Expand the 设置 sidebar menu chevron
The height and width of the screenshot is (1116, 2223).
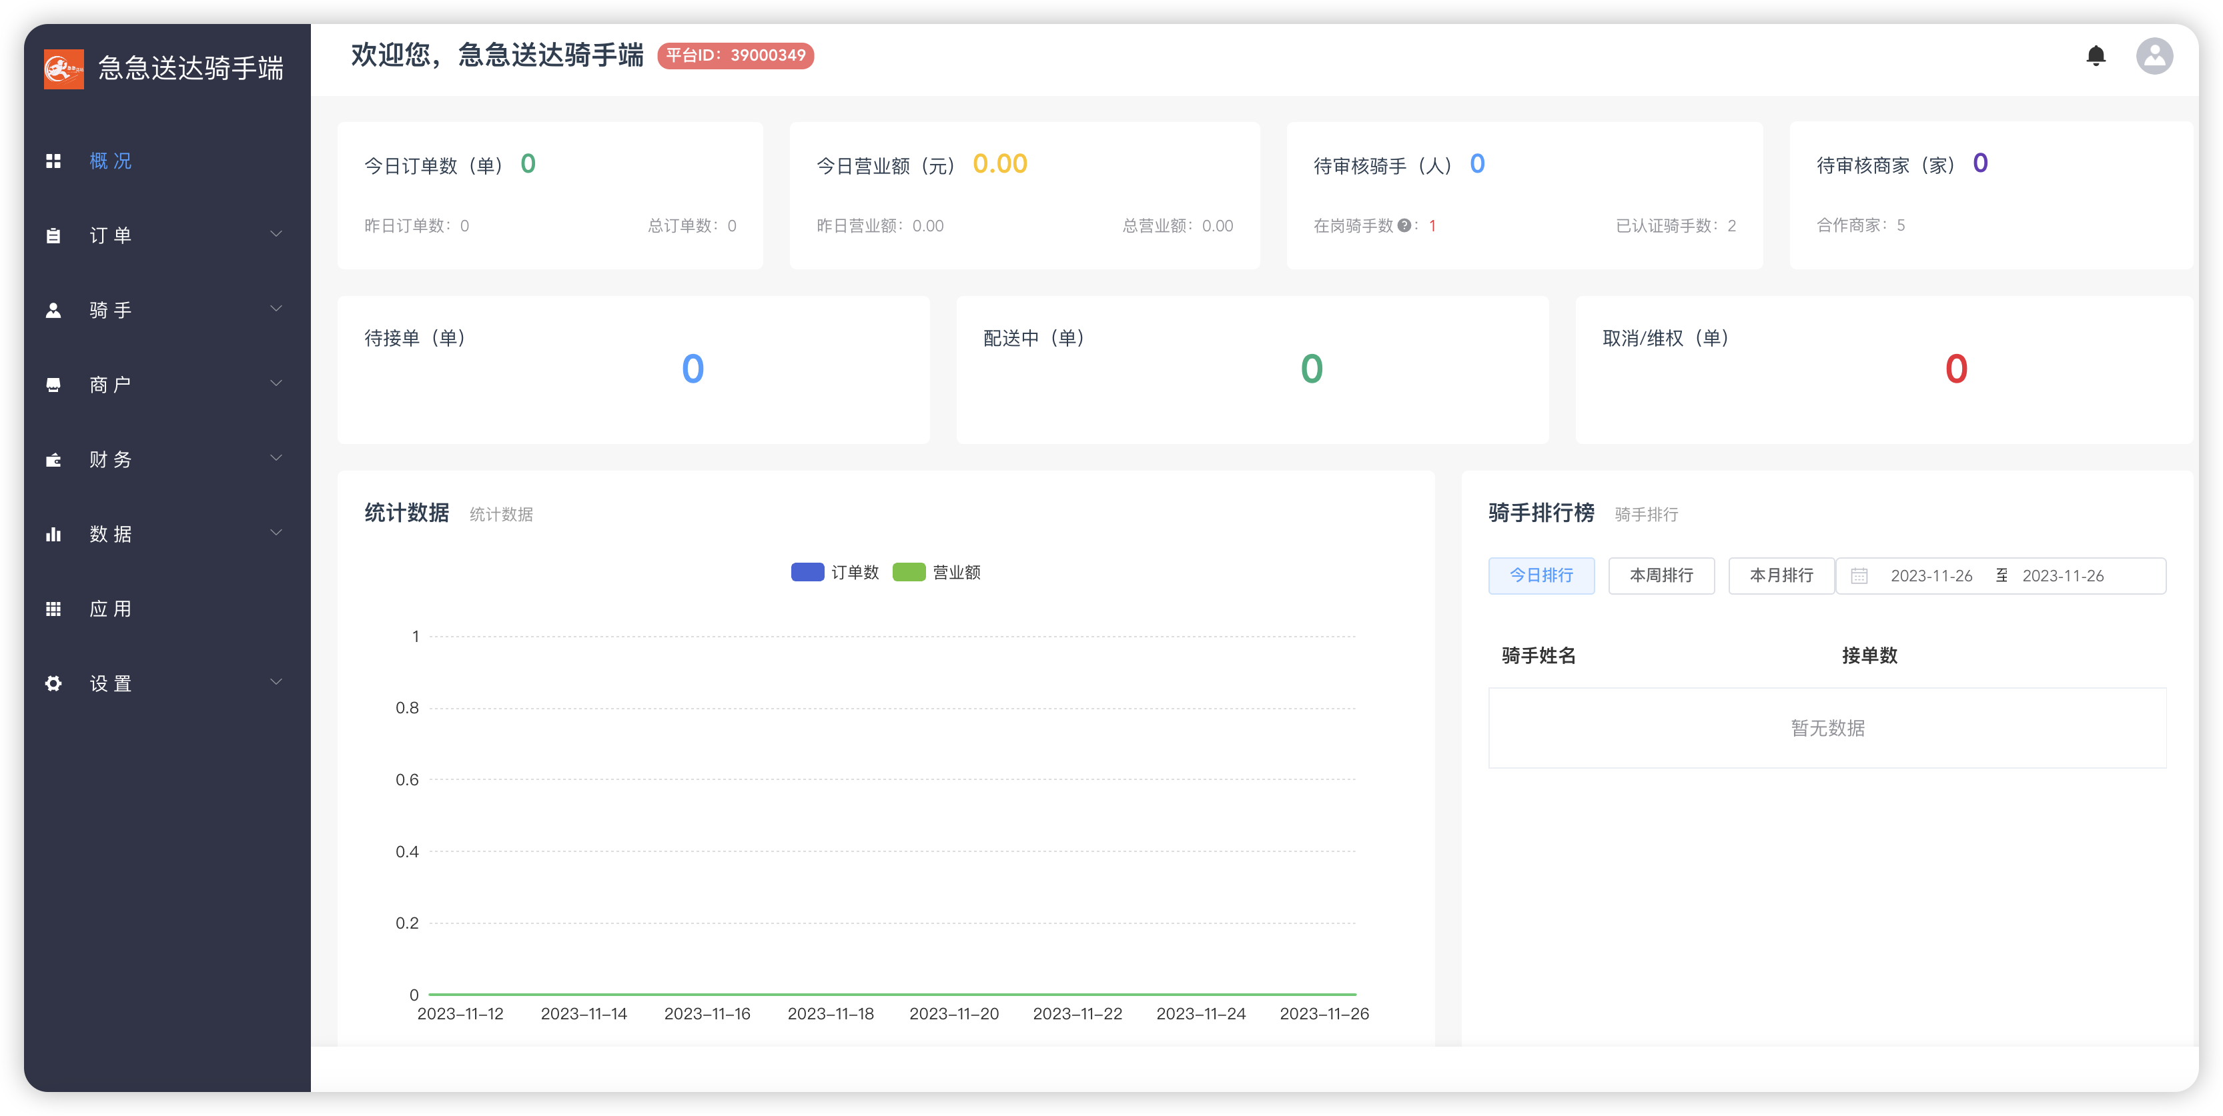(x=276, y=682)
